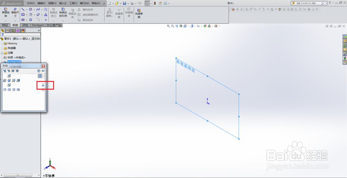Viewport: 347px width, 178px height.
Task: Open the Circle tool dropdown arrow
Action: click(x=34, y=10)
